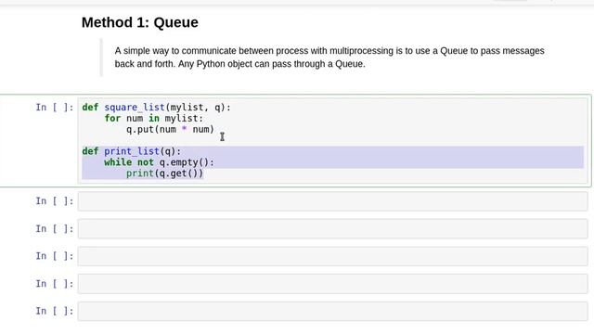
Task: Click the 'while not q.empty():' code line
Action: [x=159, y=162]
